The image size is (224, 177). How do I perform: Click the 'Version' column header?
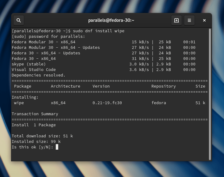tap(101, 86)
